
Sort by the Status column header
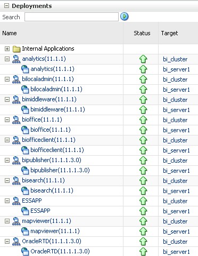click(142, 33)
